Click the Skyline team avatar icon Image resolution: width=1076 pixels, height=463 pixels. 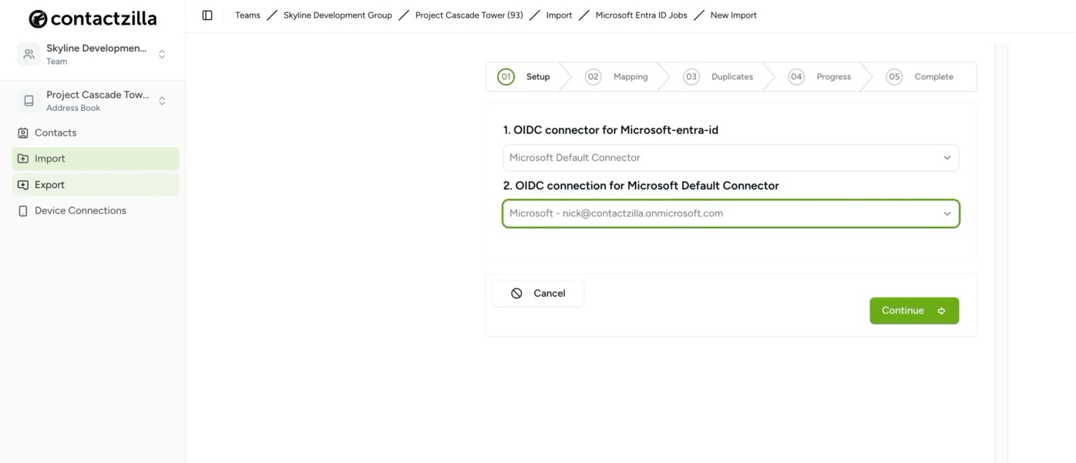(29, 54)
